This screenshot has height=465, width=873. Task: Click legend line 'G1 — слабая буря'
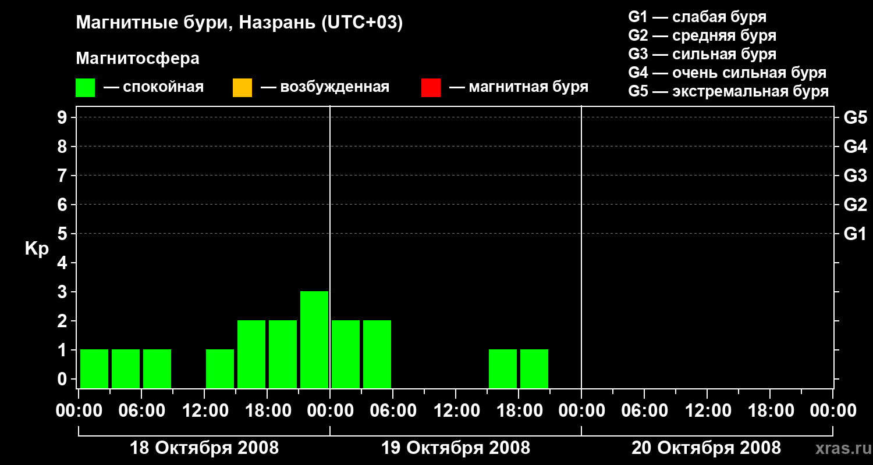click(x=697, y=16)
